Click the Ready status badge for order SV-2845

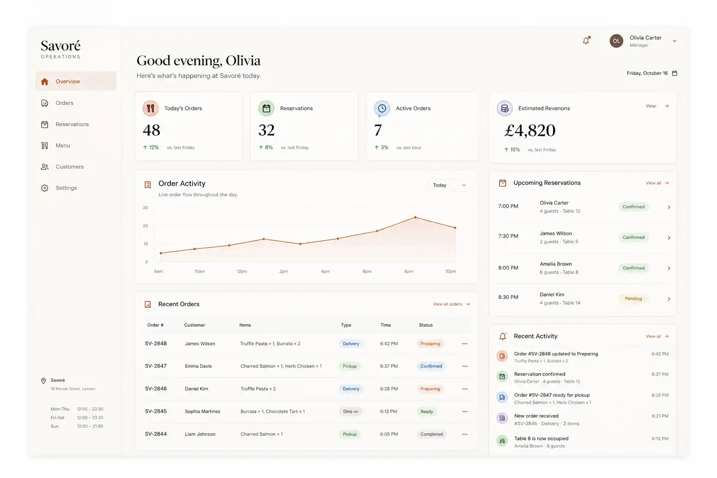(x=427, y=412)
